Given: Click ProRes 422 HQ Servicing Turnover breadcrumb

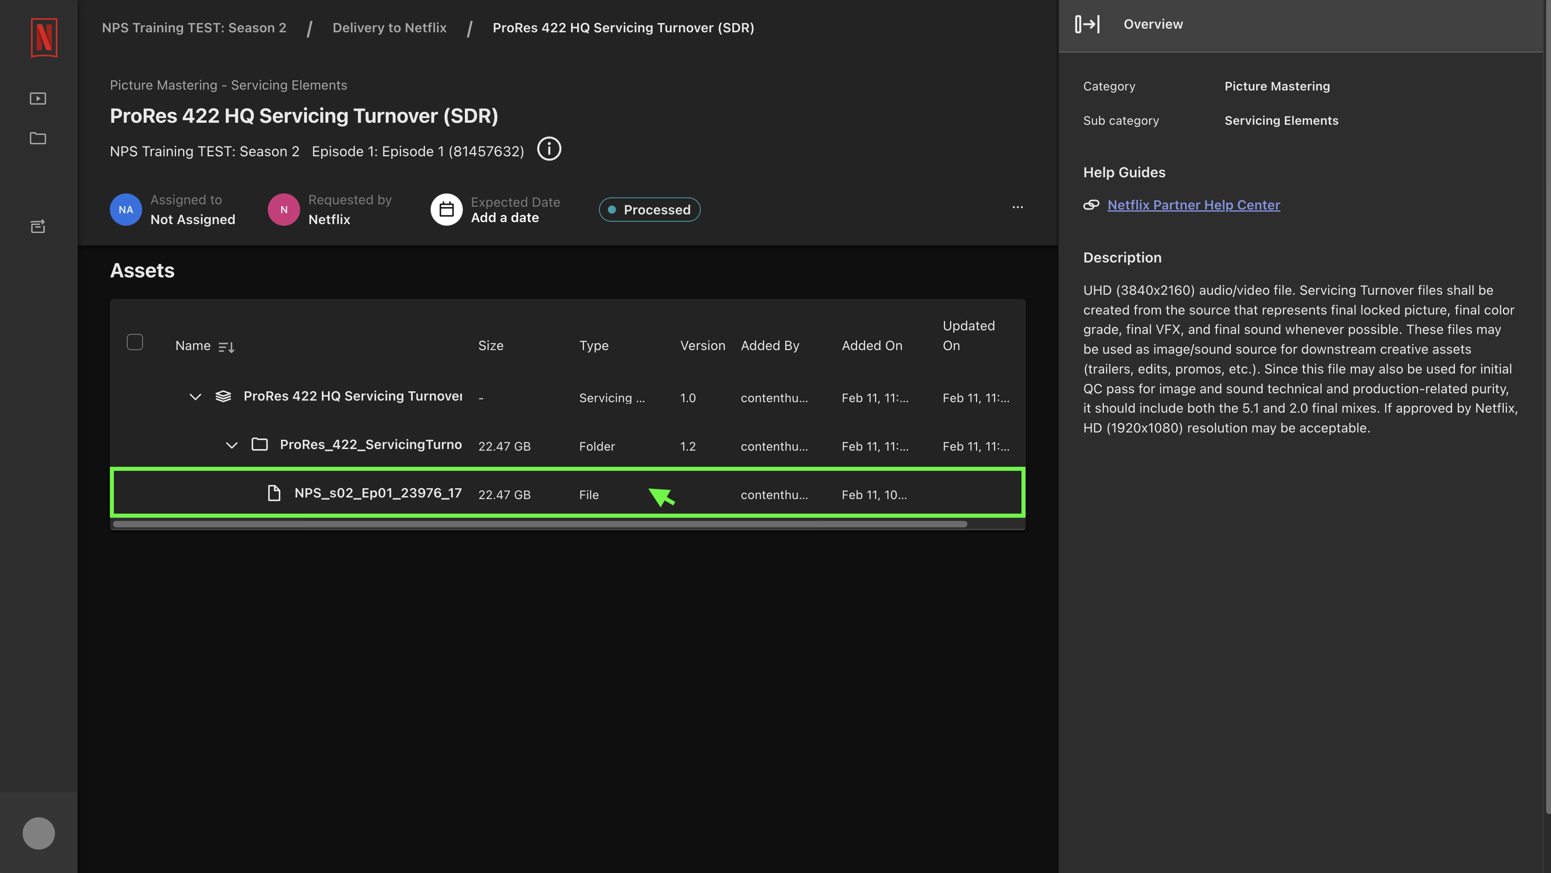Looking at the screenshot, I should 623,28.
